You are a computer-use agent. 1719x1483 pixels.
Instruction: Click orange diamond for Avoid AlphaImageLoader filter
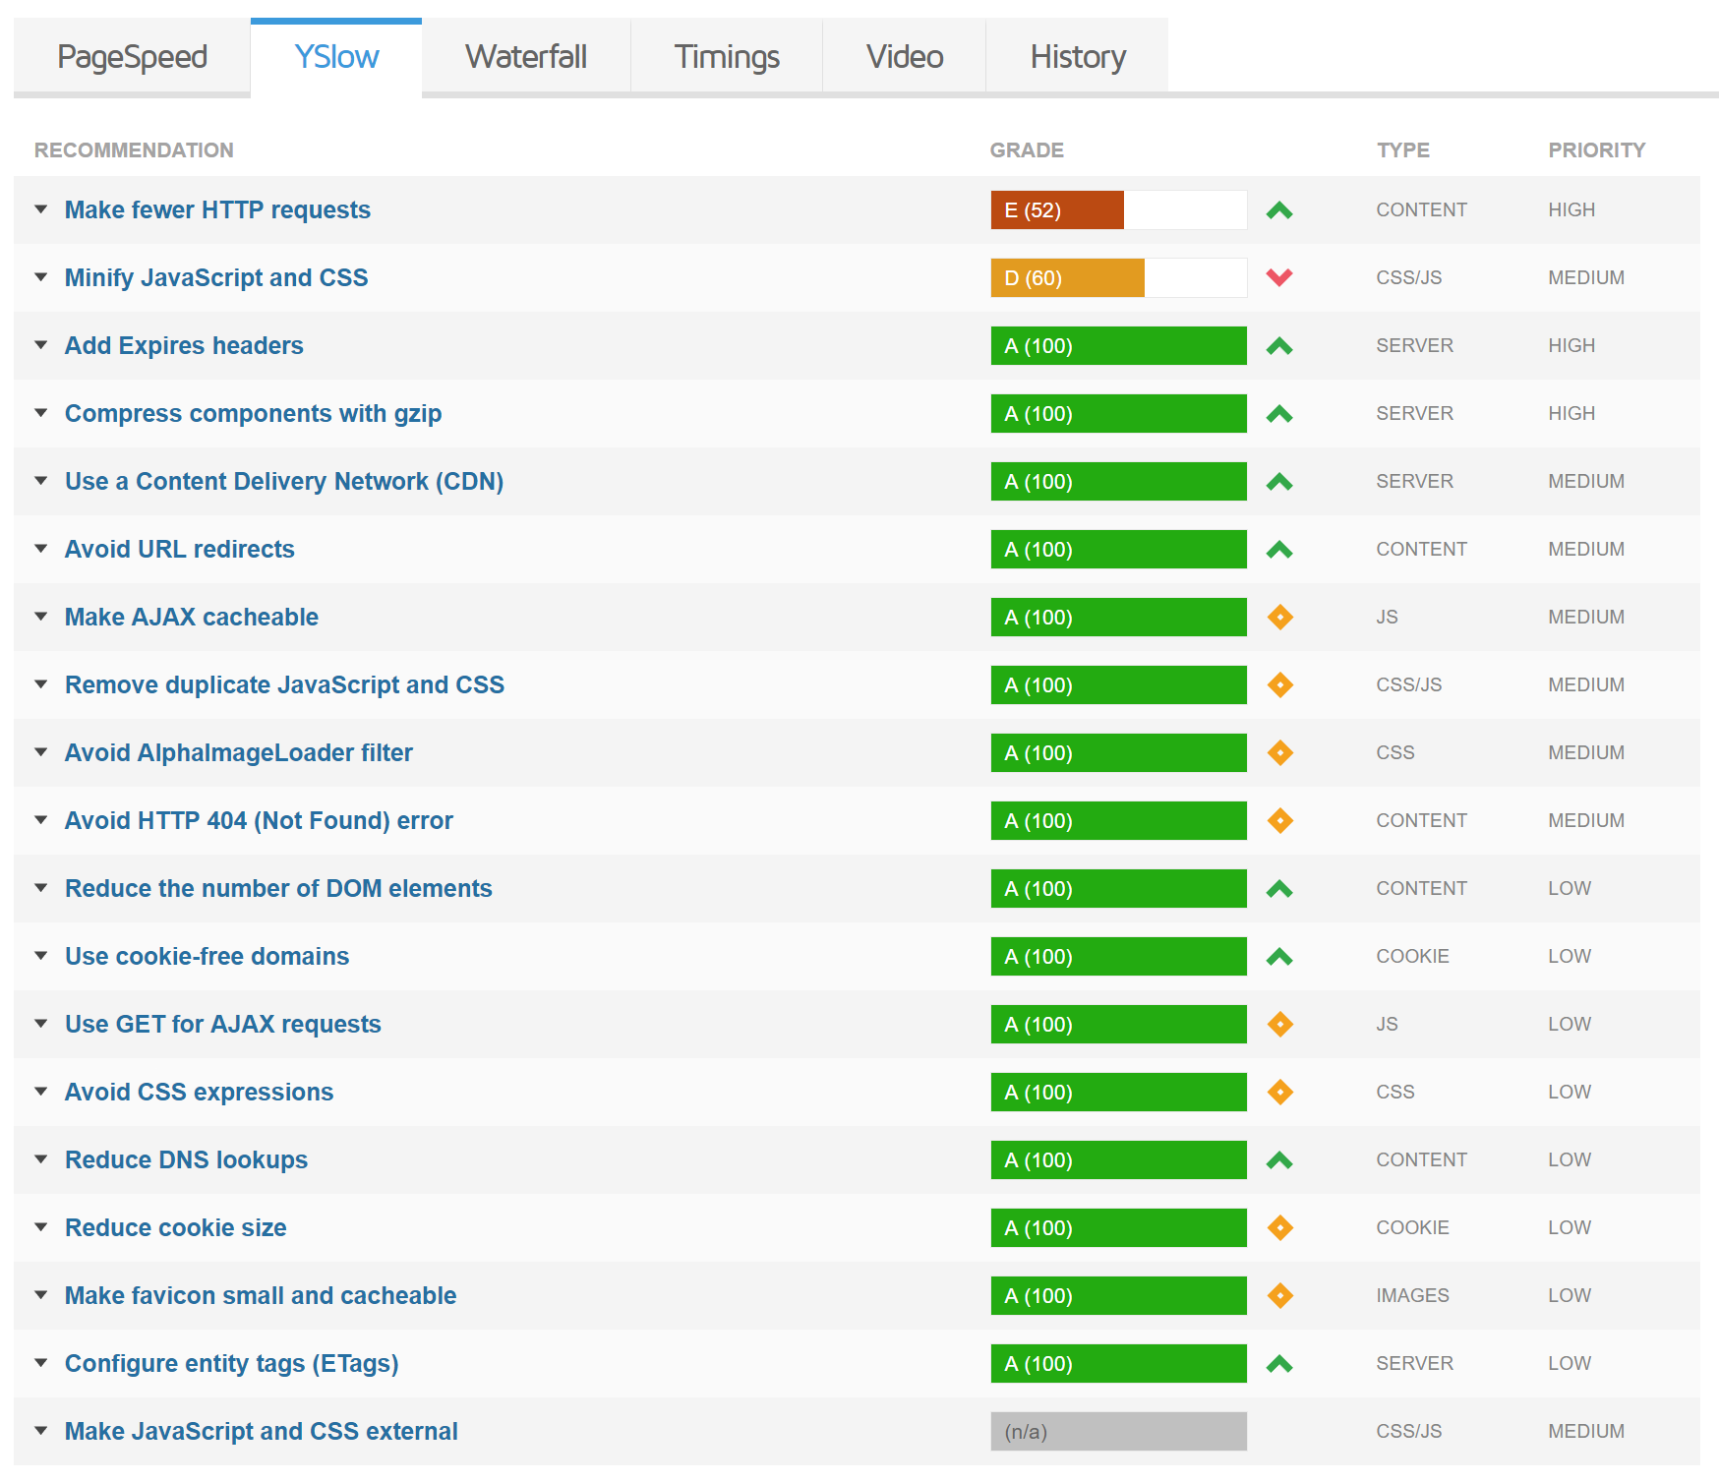tap(1280, 752)
